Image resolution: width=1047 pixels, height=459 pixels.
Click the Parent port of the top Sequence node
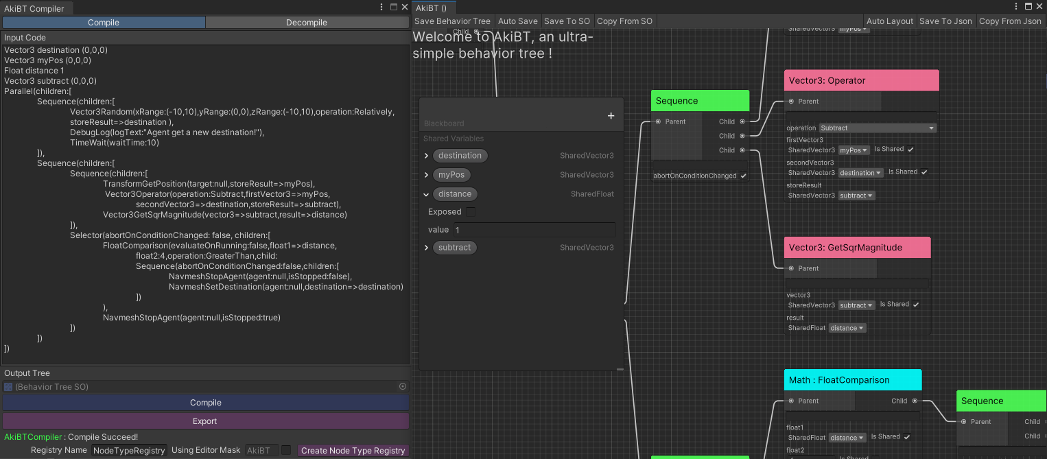[x=658, y=122]
